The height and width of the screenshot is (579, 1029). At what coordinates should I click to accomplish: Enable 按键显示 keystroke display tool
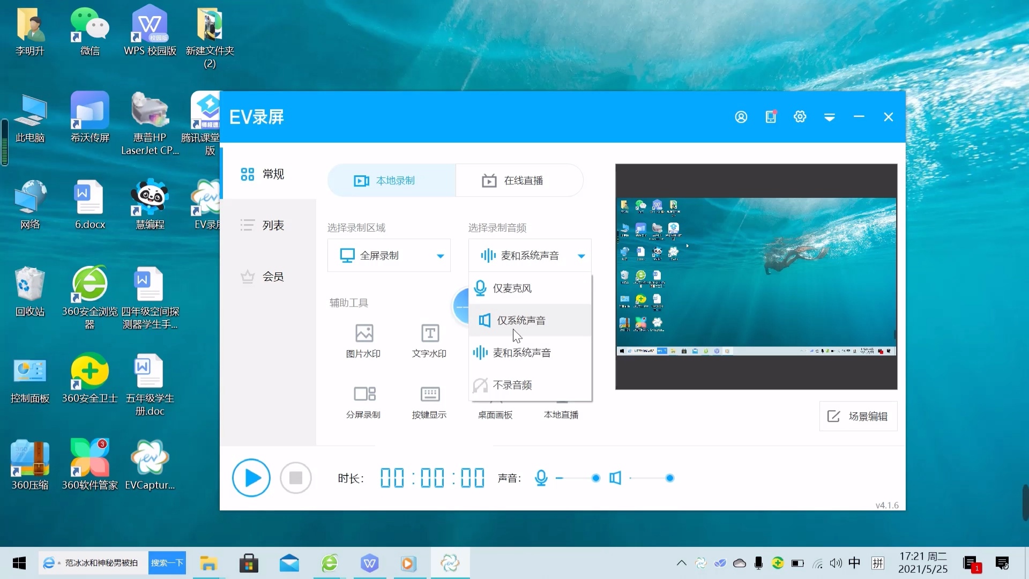(x=429, y=402)
